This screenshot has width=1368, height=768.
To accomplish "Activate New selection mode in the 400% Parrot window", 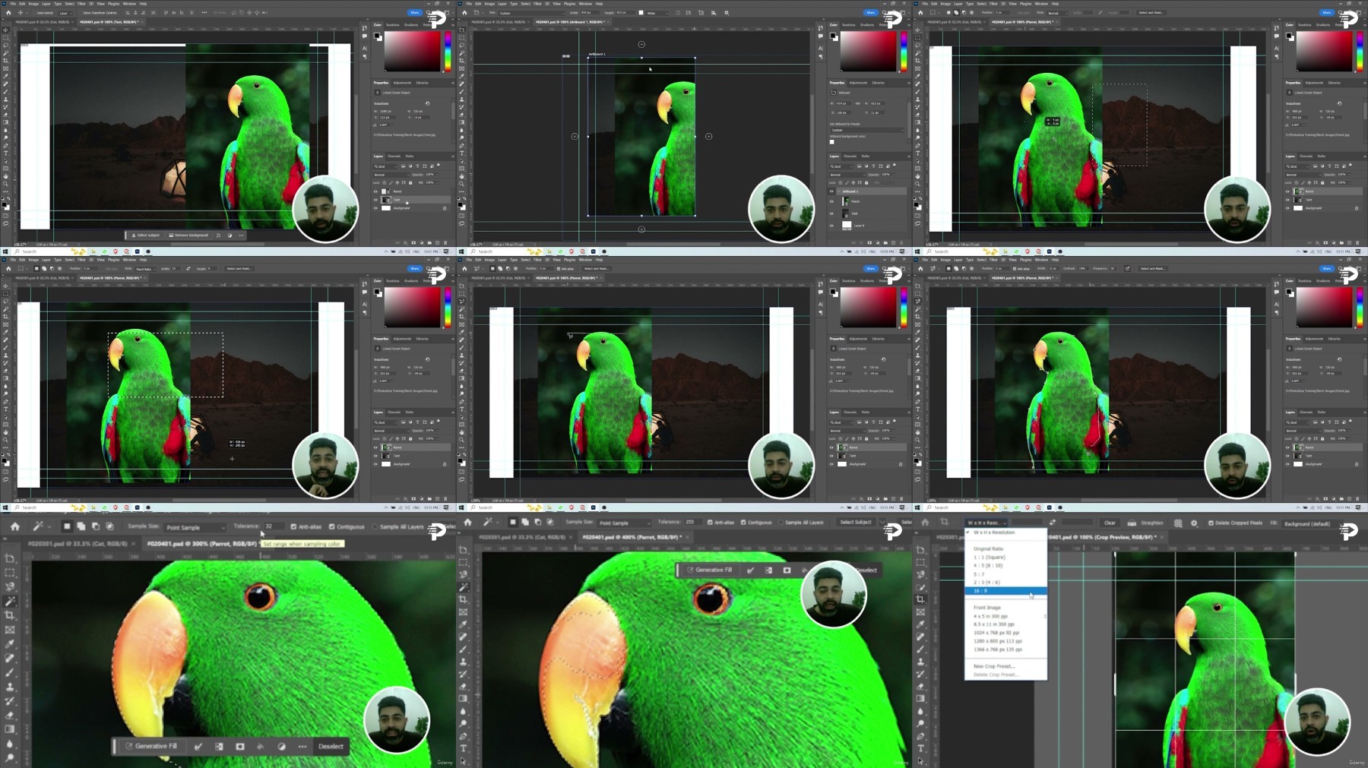I will coord(513,523).
